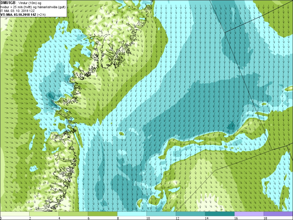Click the 4–6 m/s green legend swatch
293x220 pixels.
coord(73,214)
